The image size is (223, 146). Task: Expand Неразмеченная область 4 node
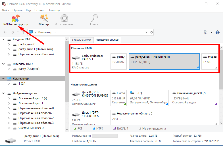pos(9,54)
